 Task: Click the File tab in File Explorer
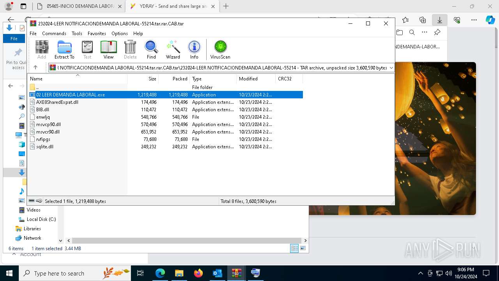click(x=14, y=39)
